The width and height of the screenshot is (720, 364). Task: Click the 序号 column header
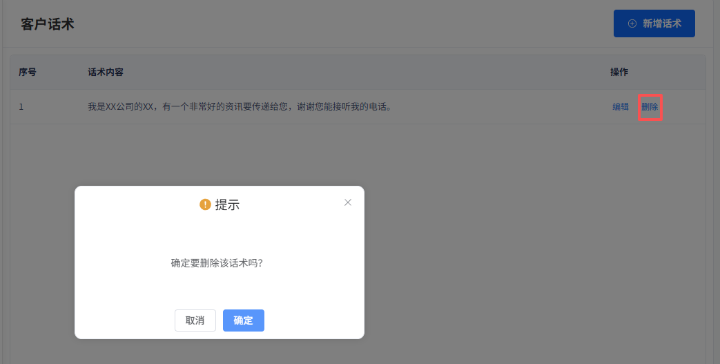[28, 73]
